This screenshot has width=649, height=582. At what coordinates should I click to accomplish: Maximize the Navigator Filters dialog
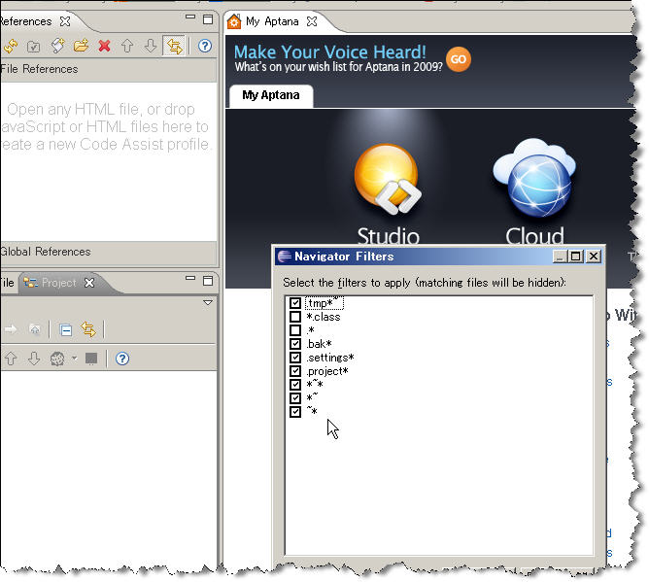576,257
